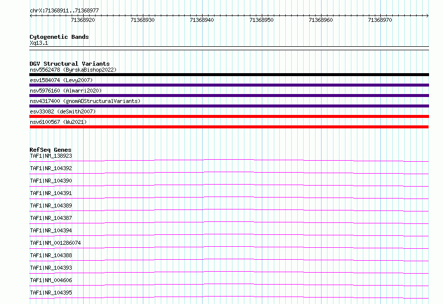Open the Cytogenetic Bands track title
This screenshot has height=304, width=443.
coord(59,37)
